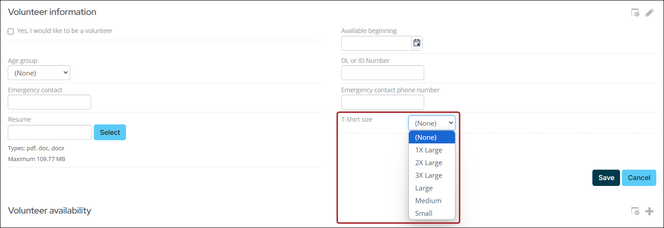Click the Volunteer information edit pencil icon
This screenshot has width=664, height=228.
click(649, 13)
